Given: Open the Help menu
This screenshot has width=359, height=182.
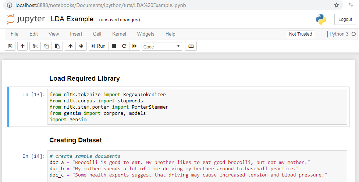Looking at the screenshot, I should tap(170, 34).
